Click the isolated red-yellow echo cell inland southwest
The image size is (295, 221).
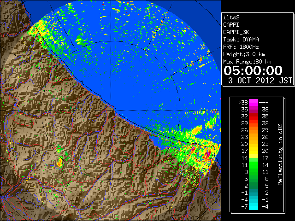pos(60,162)
